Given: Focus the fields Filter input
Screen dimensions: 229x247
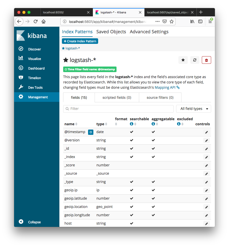Looking at the screenshot, I should click(x=119, y=109).
